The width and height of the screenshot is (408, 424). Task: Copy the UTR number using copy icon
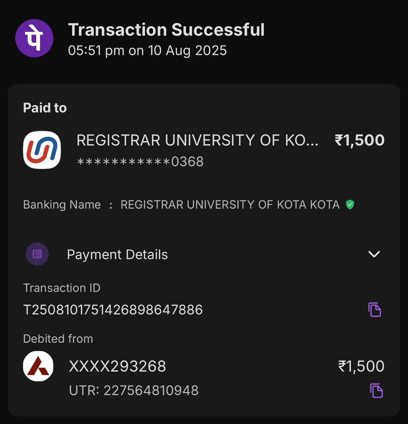[376, 391]
